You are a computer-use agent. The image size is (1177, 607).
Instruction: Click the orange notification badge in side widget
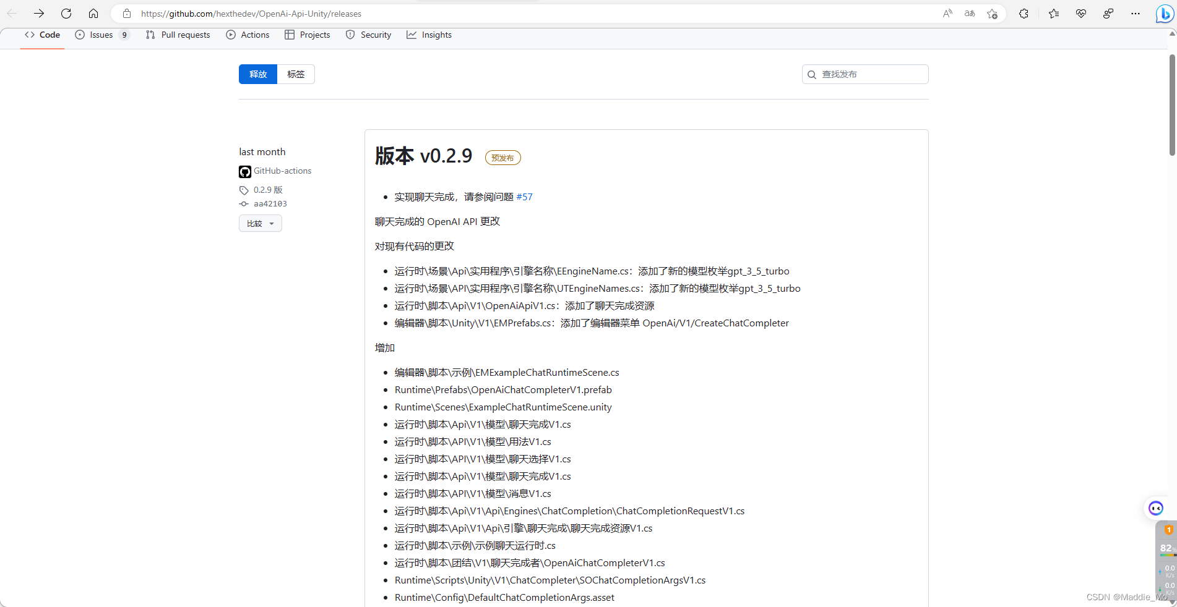click(1168, 530)
